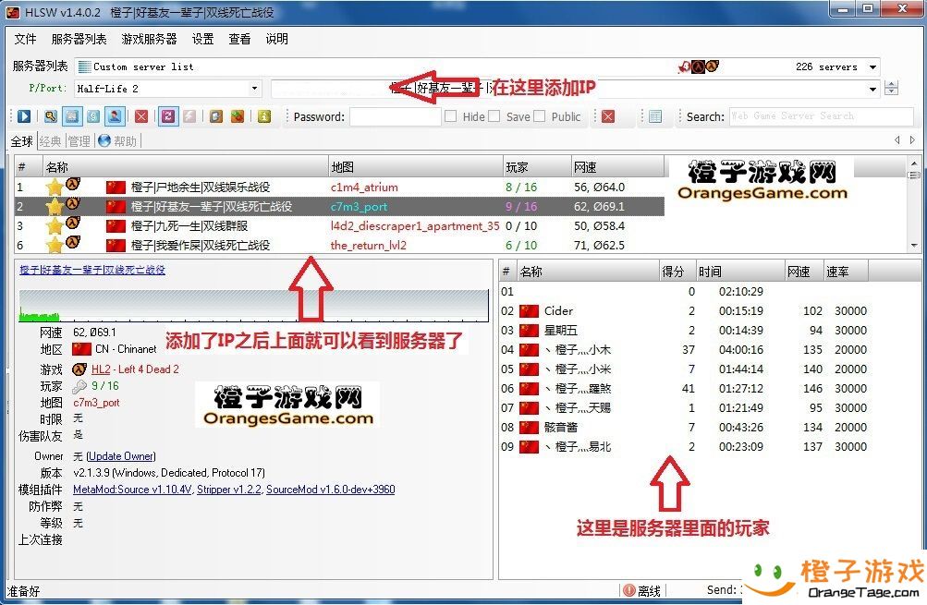Expand the IP address combo dropdown arrow
Screen dimensions: 927x605
click(x=872, y=90)
